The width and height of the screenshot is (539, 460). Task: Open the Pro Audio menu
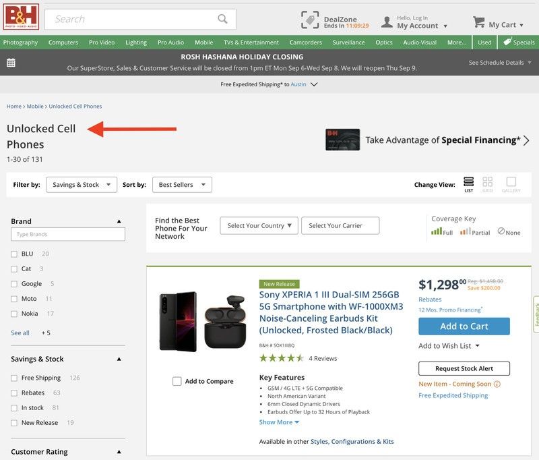click(x=170, y=42)
